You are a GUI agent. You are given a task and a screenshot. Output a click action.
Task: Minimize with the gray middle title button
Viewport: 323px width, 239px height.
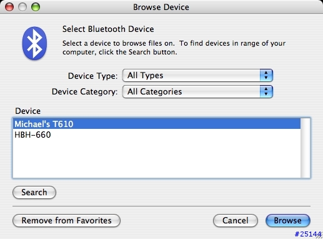(22, 7)
